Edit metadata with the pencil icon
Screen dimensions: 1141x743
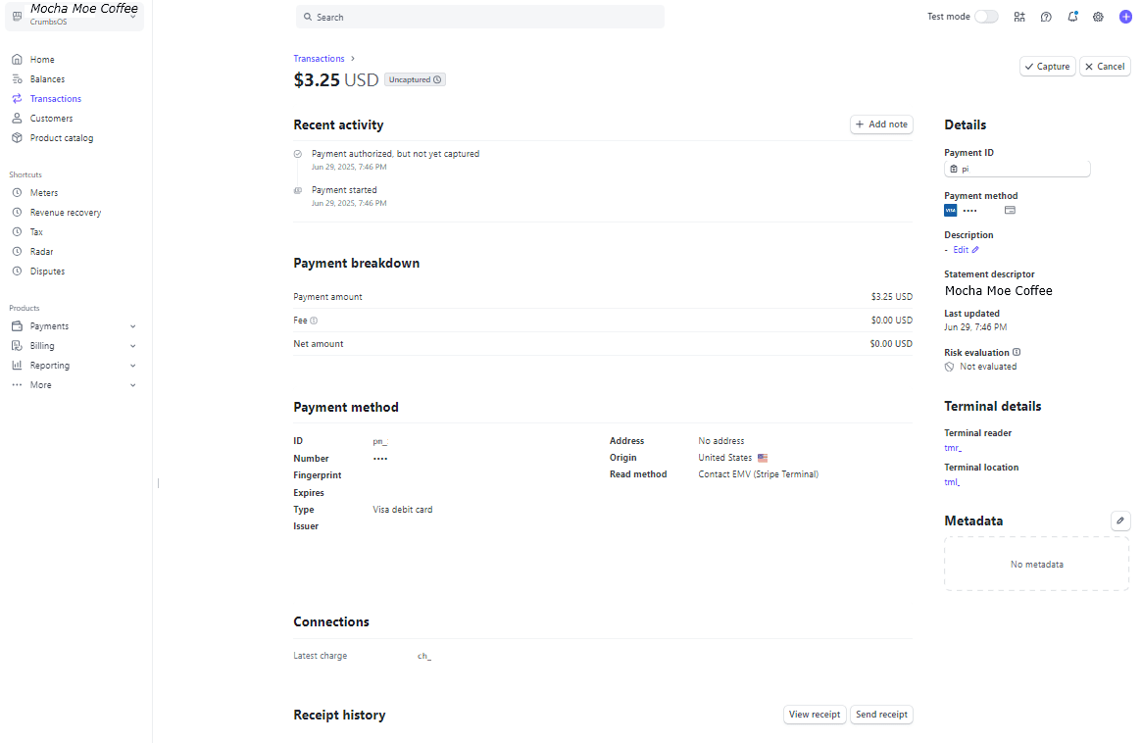[1119, 520]
